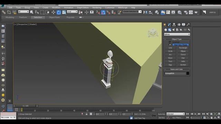Click the 0 / 100 time slider
This screenshot has width=221, height=124.
click(26, 106)
